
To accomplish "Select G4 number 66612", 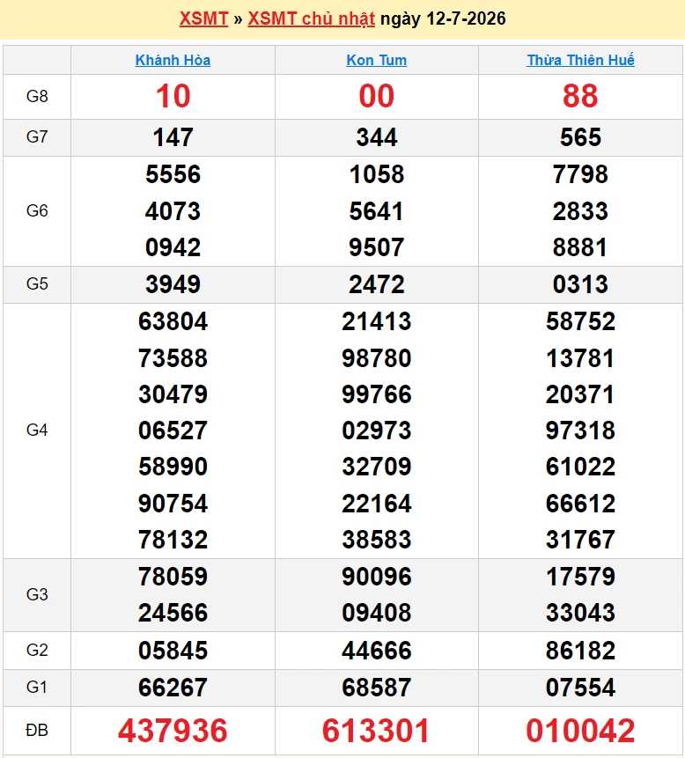I will 580,504.
